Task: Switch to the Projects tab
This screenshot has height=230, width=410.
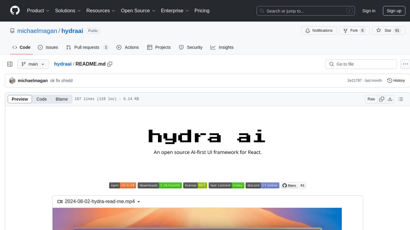Action: tap(159, 47)
